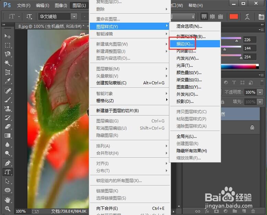
Task: Click the slider handle beside value 226
Action: [x=237, y=41]
